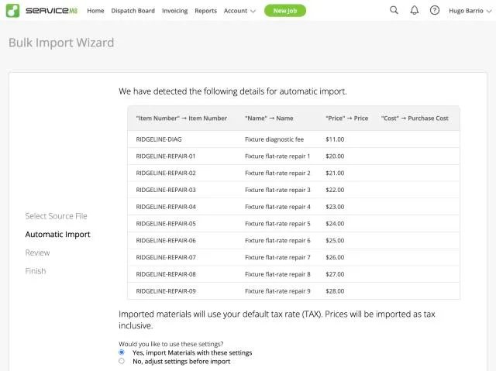Click the 'Fixture flat-rate repair 2' cell
This screenshot has height=371, width=496.
pos(277,173)
